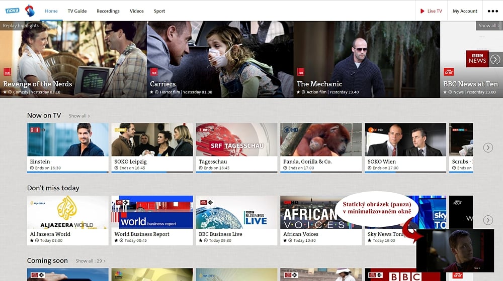Image resolution: width=503 pixels, height=281 pixels.
Task: Click the replay clock icon for Einstein
Action: click(32, 168)
